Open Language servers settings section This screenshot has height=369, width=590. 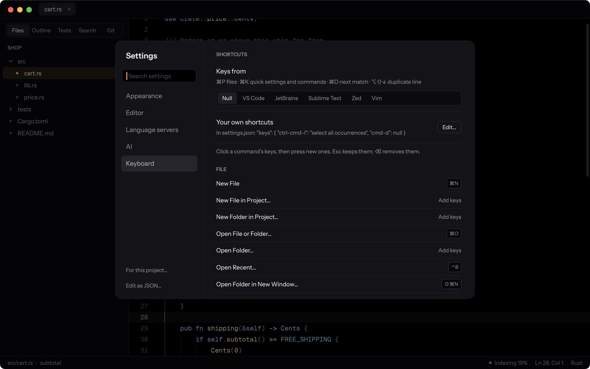159,130
